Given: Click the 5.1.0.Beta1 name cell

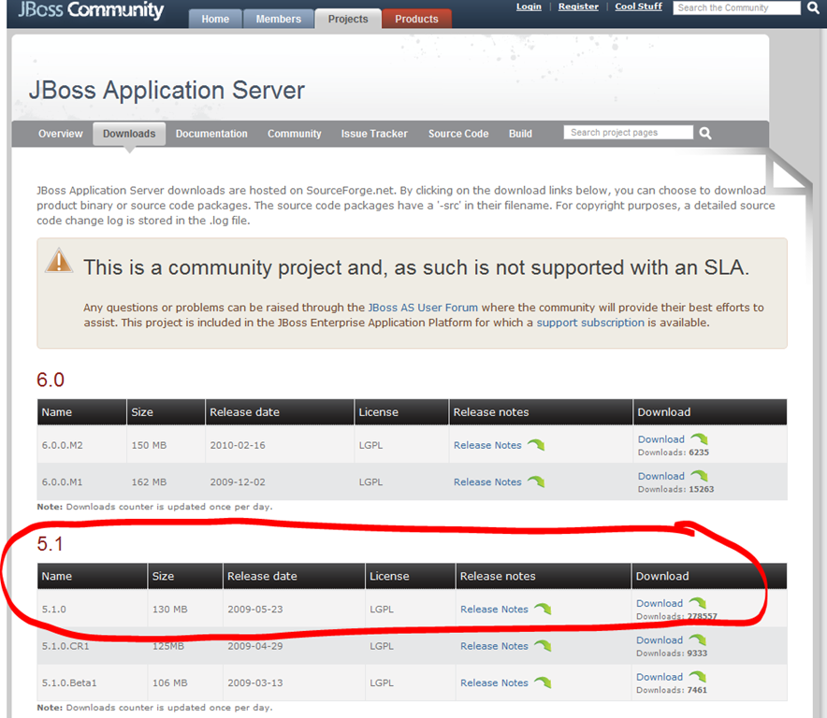Looking at the screenshot, I should point(93,682).
